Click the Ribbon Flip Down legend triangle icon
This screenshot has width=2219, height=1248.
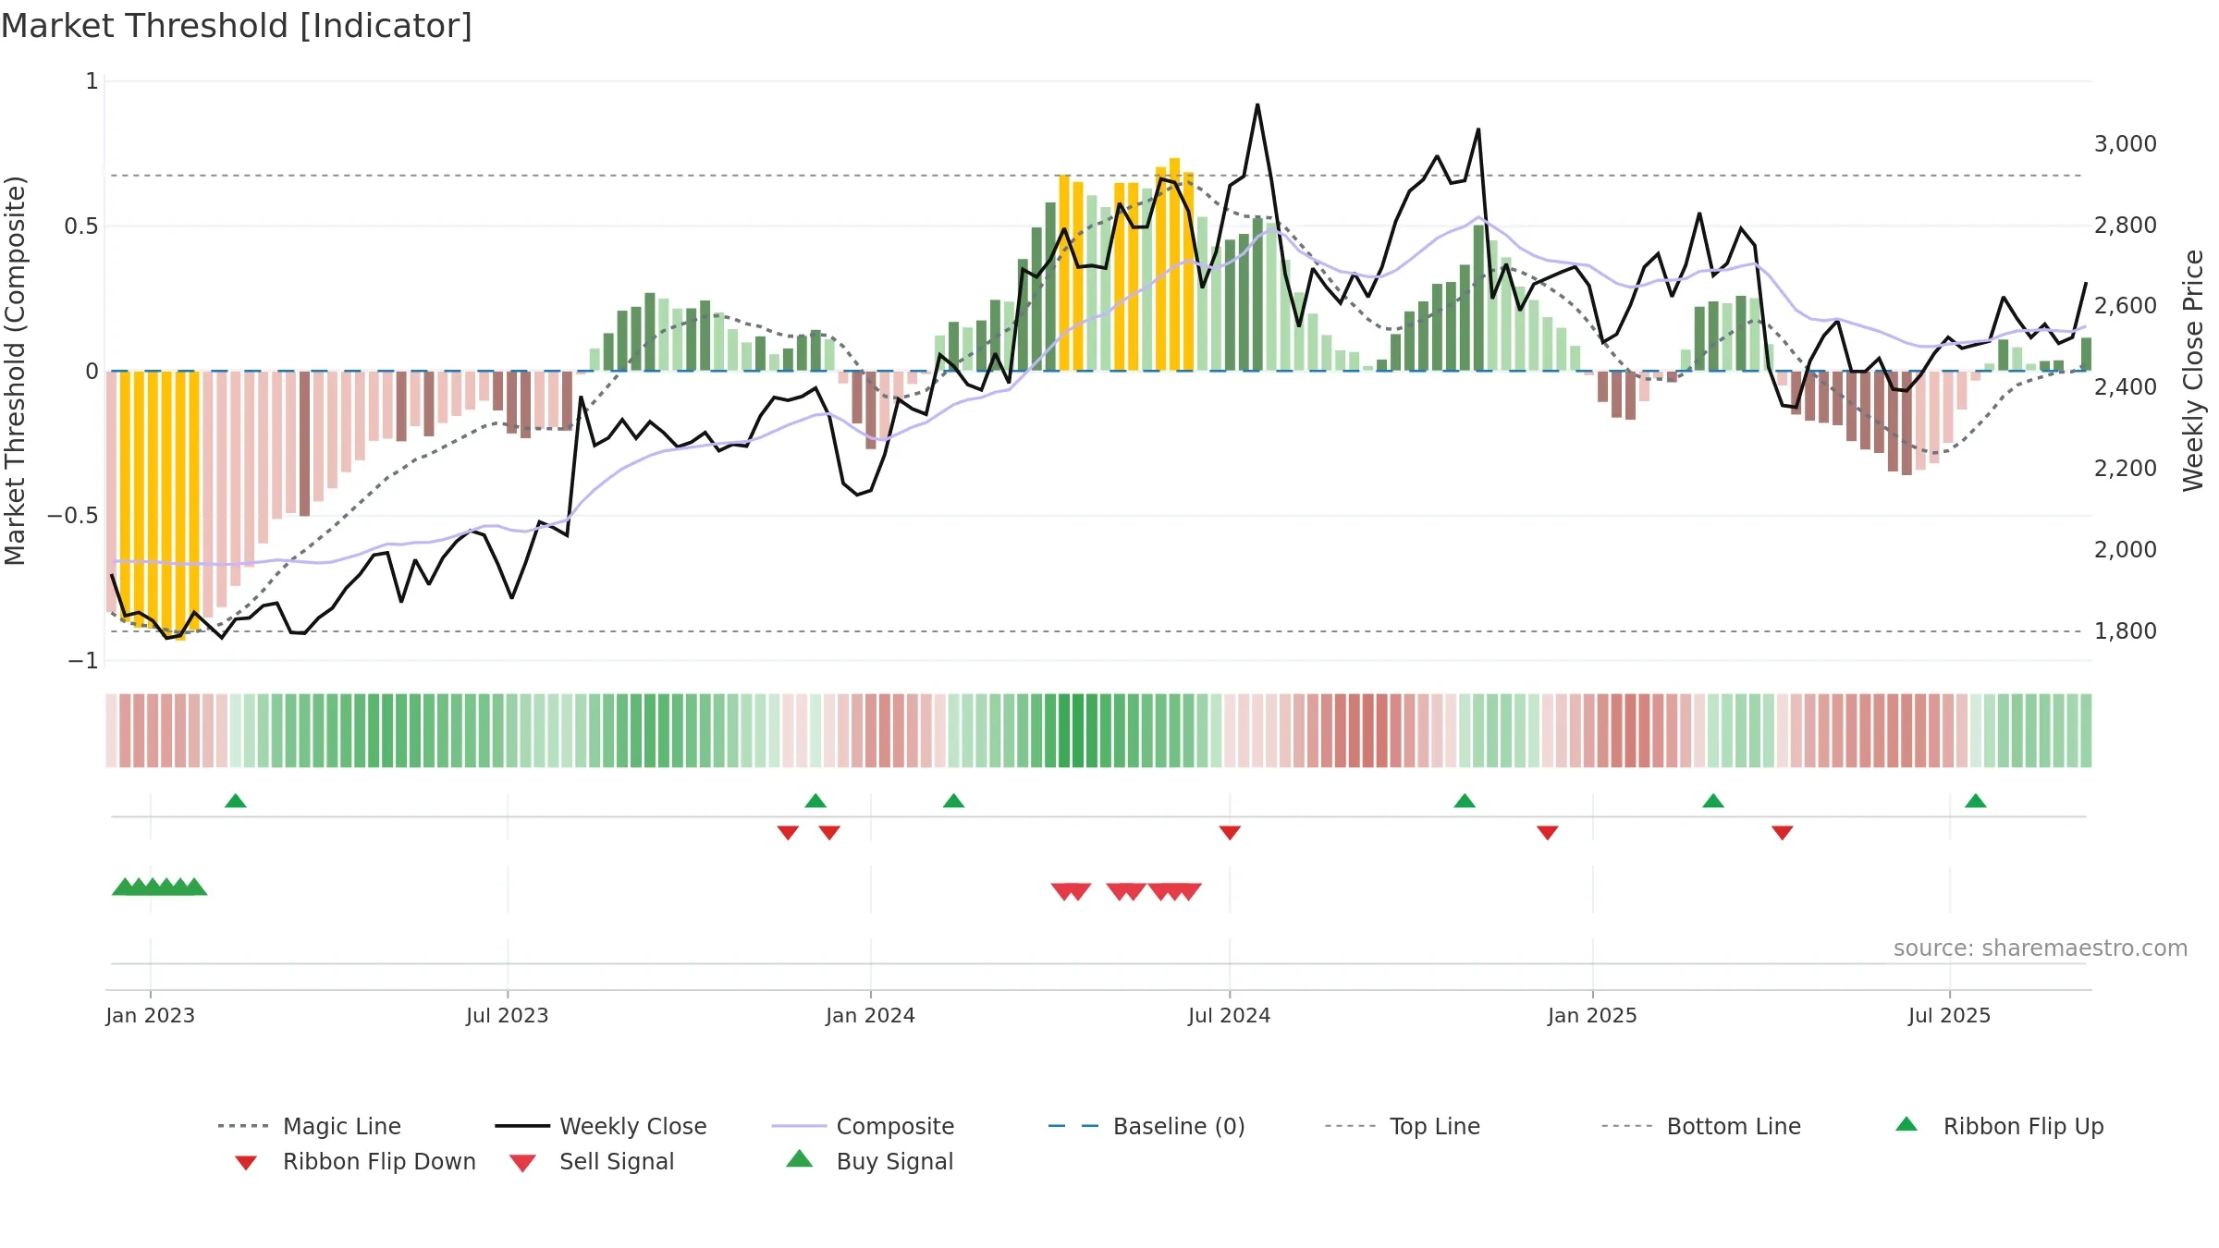pyautogui.click(x=246, y=1163)
